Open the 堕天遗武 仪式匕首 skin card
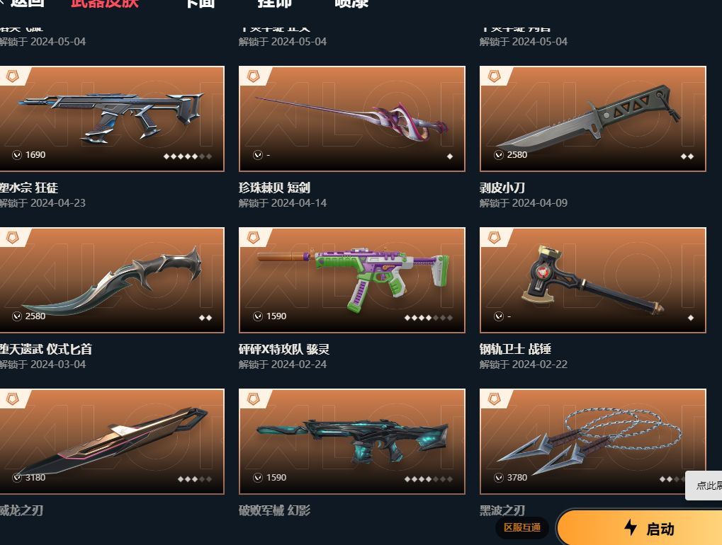This screenshot has width=722, height=545. pyautogui.click(x=112, y=280)
